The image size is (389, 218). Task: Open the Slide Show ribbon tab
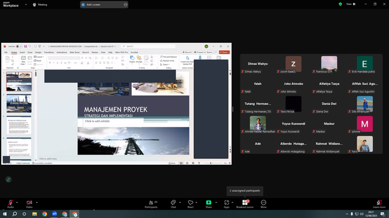point(75,53)
